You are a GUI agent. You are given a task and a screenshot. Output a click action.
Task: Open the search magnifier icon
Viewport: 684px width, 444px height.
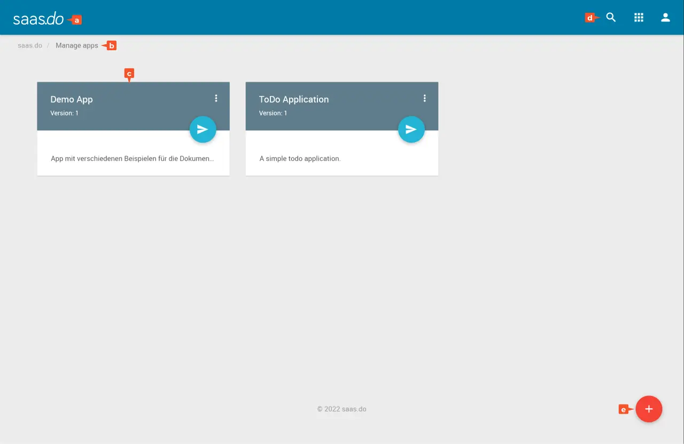pyautogui.click(x=611, y=18)
